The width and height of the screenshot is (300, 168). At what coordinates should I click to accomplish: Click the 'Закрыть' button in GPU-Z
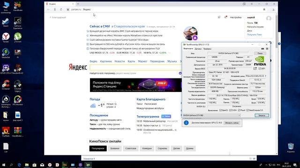tap(262, 115)
